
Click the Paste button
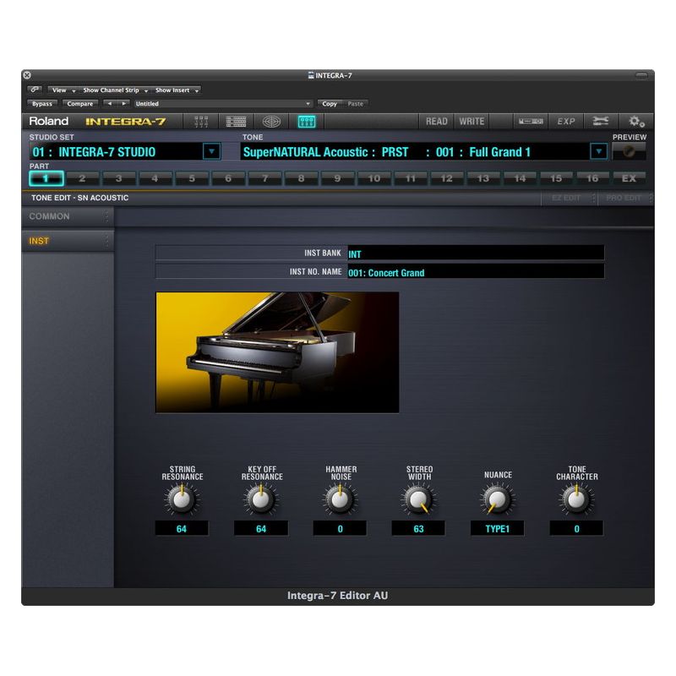click(x=355, y=103)
